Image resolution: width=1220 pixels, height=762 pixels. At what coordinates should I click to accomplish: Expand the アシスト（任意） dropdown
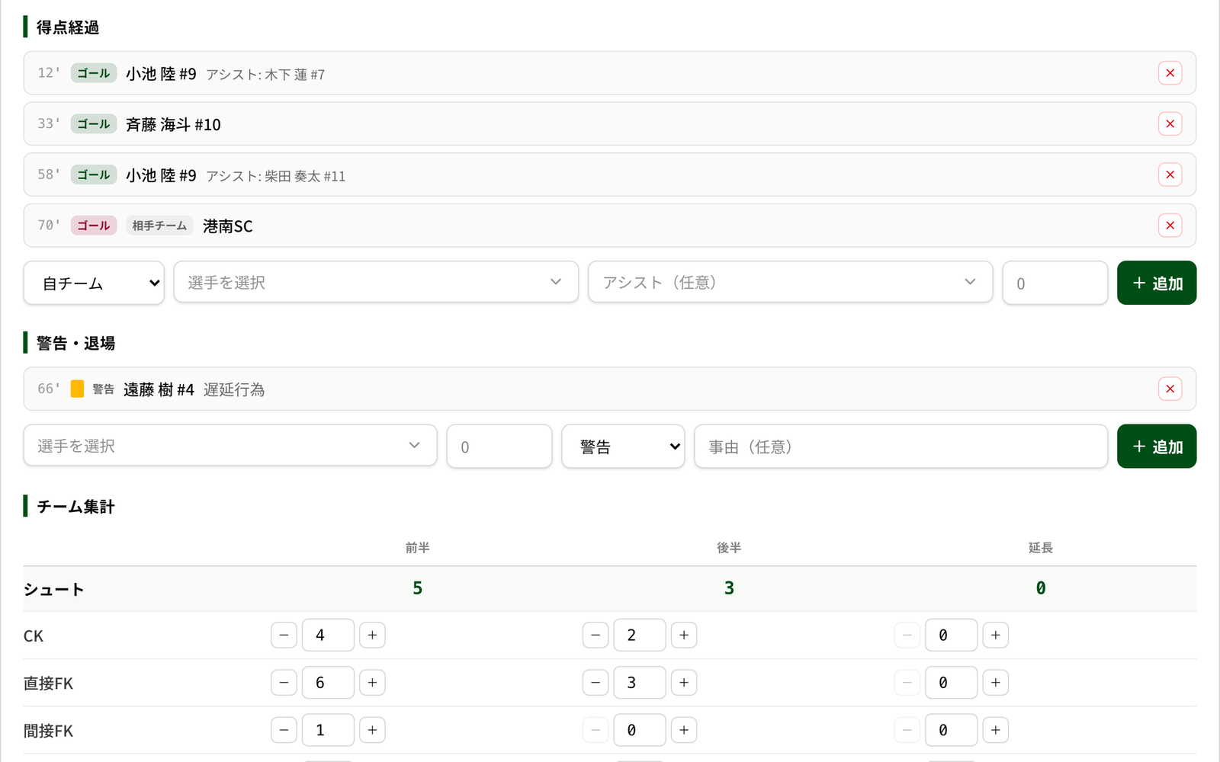tap(790, 282)
